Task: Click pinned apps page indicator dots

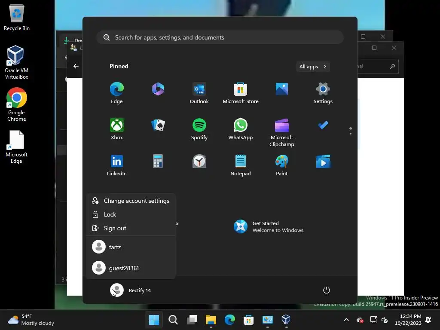Action: 351,131
